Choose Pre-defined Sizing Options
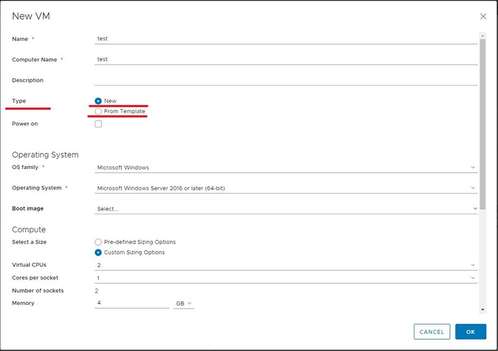 (98, 242)
